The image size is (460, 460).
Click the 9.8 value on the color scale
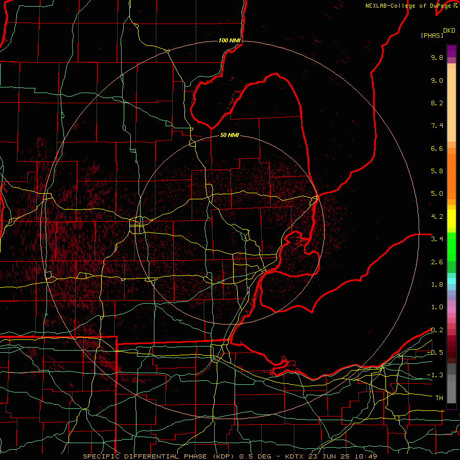[437, 57]
